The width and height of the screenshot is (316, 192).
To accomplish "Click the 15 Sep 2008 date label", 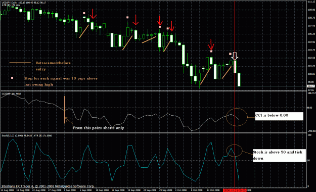I will tap(118, 190).
